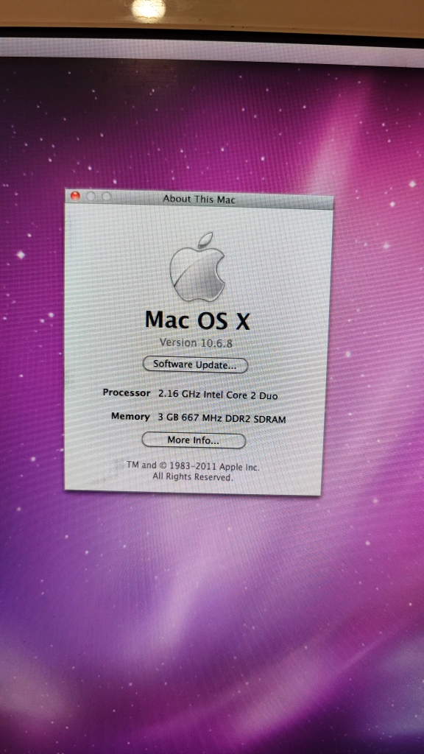
Task: Click the Apple logo image
Action: click(x=197, y=267)
